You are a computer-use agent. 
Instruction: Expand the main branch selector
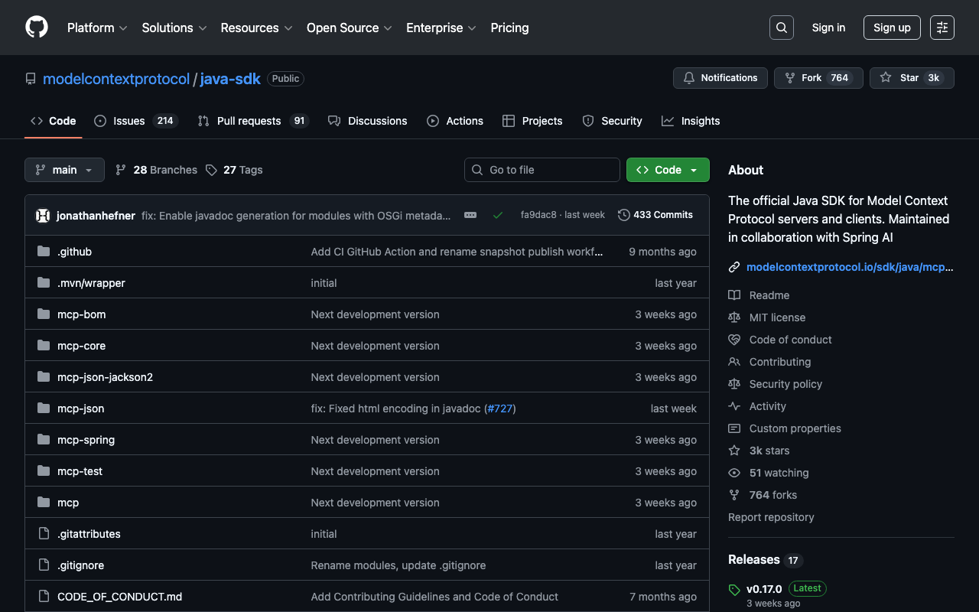[x=64, y=170]
